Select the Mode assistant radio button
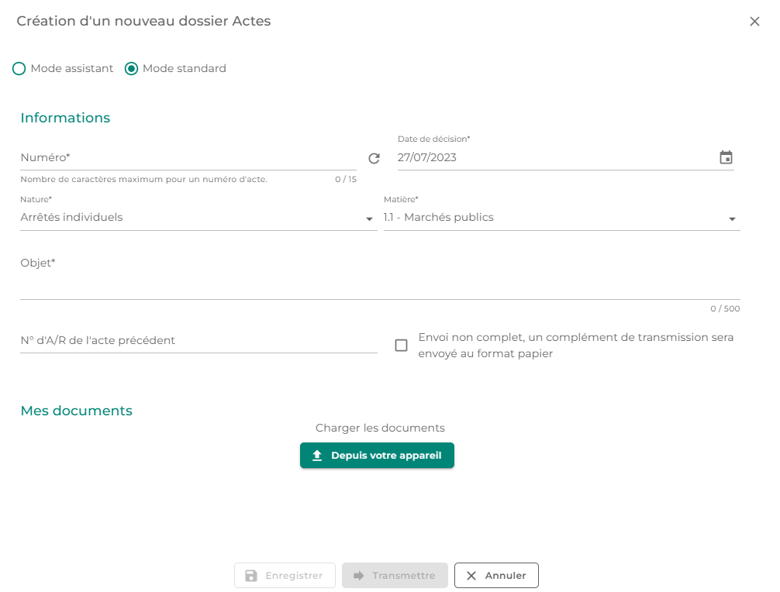Image resolution: width=780 pixels, height=592 pixels. tap(19, 69)
